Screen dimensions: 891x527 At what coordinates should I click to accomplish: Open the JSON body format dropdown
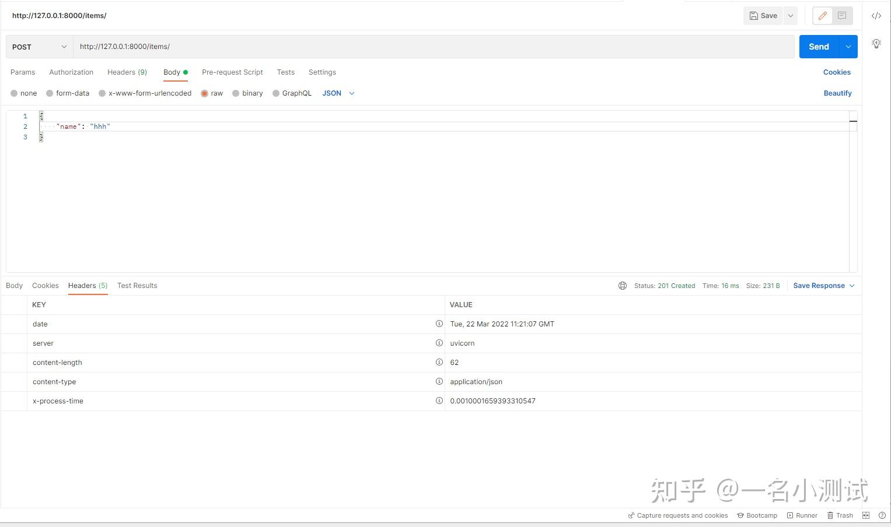(x=338, y=93)
